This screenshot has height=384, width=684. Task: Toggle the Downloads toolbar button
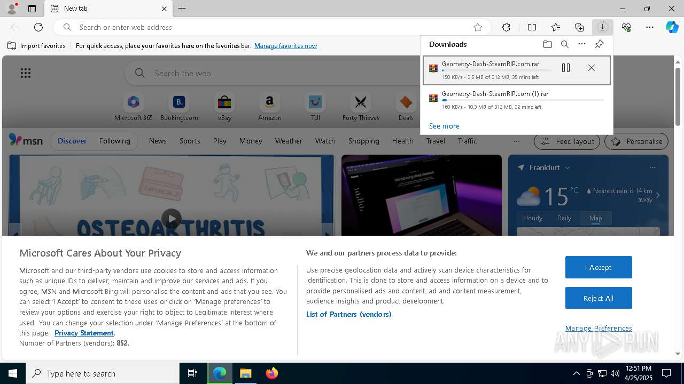click(602, 27)
